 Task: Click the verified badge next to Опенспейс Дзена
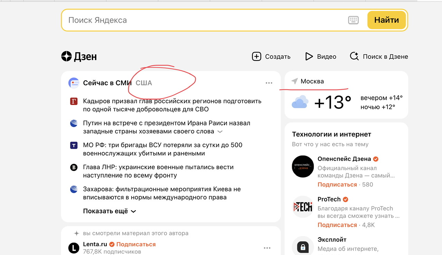[376, 159]
